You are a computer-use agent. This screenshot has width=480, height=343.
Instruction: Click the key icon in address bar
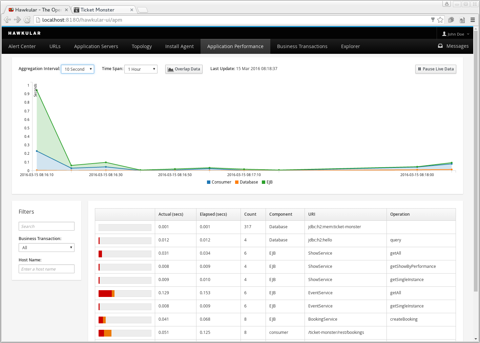coord(433,20)
